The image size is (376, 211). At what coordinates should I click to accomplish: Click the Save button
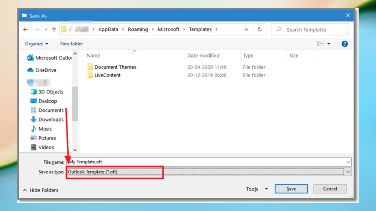(291, 189)
